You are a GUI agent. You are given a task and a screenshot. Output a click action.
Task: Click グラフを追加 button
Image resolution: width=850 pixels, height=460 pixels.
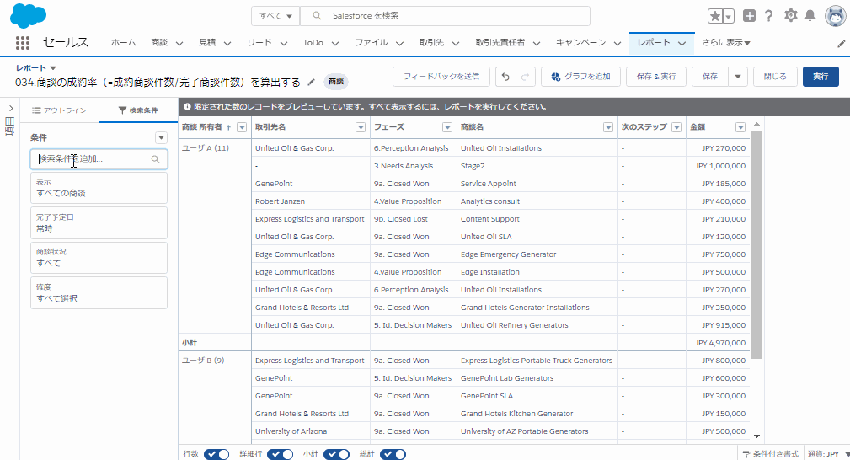[x=580, y=77]
